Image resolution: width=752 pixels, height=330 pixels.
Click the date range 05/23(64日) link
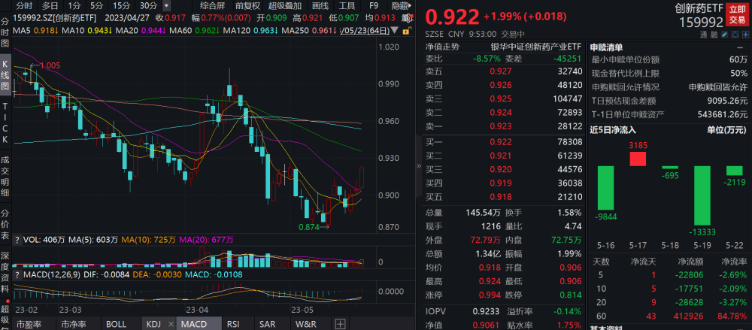tap(364, 31)
